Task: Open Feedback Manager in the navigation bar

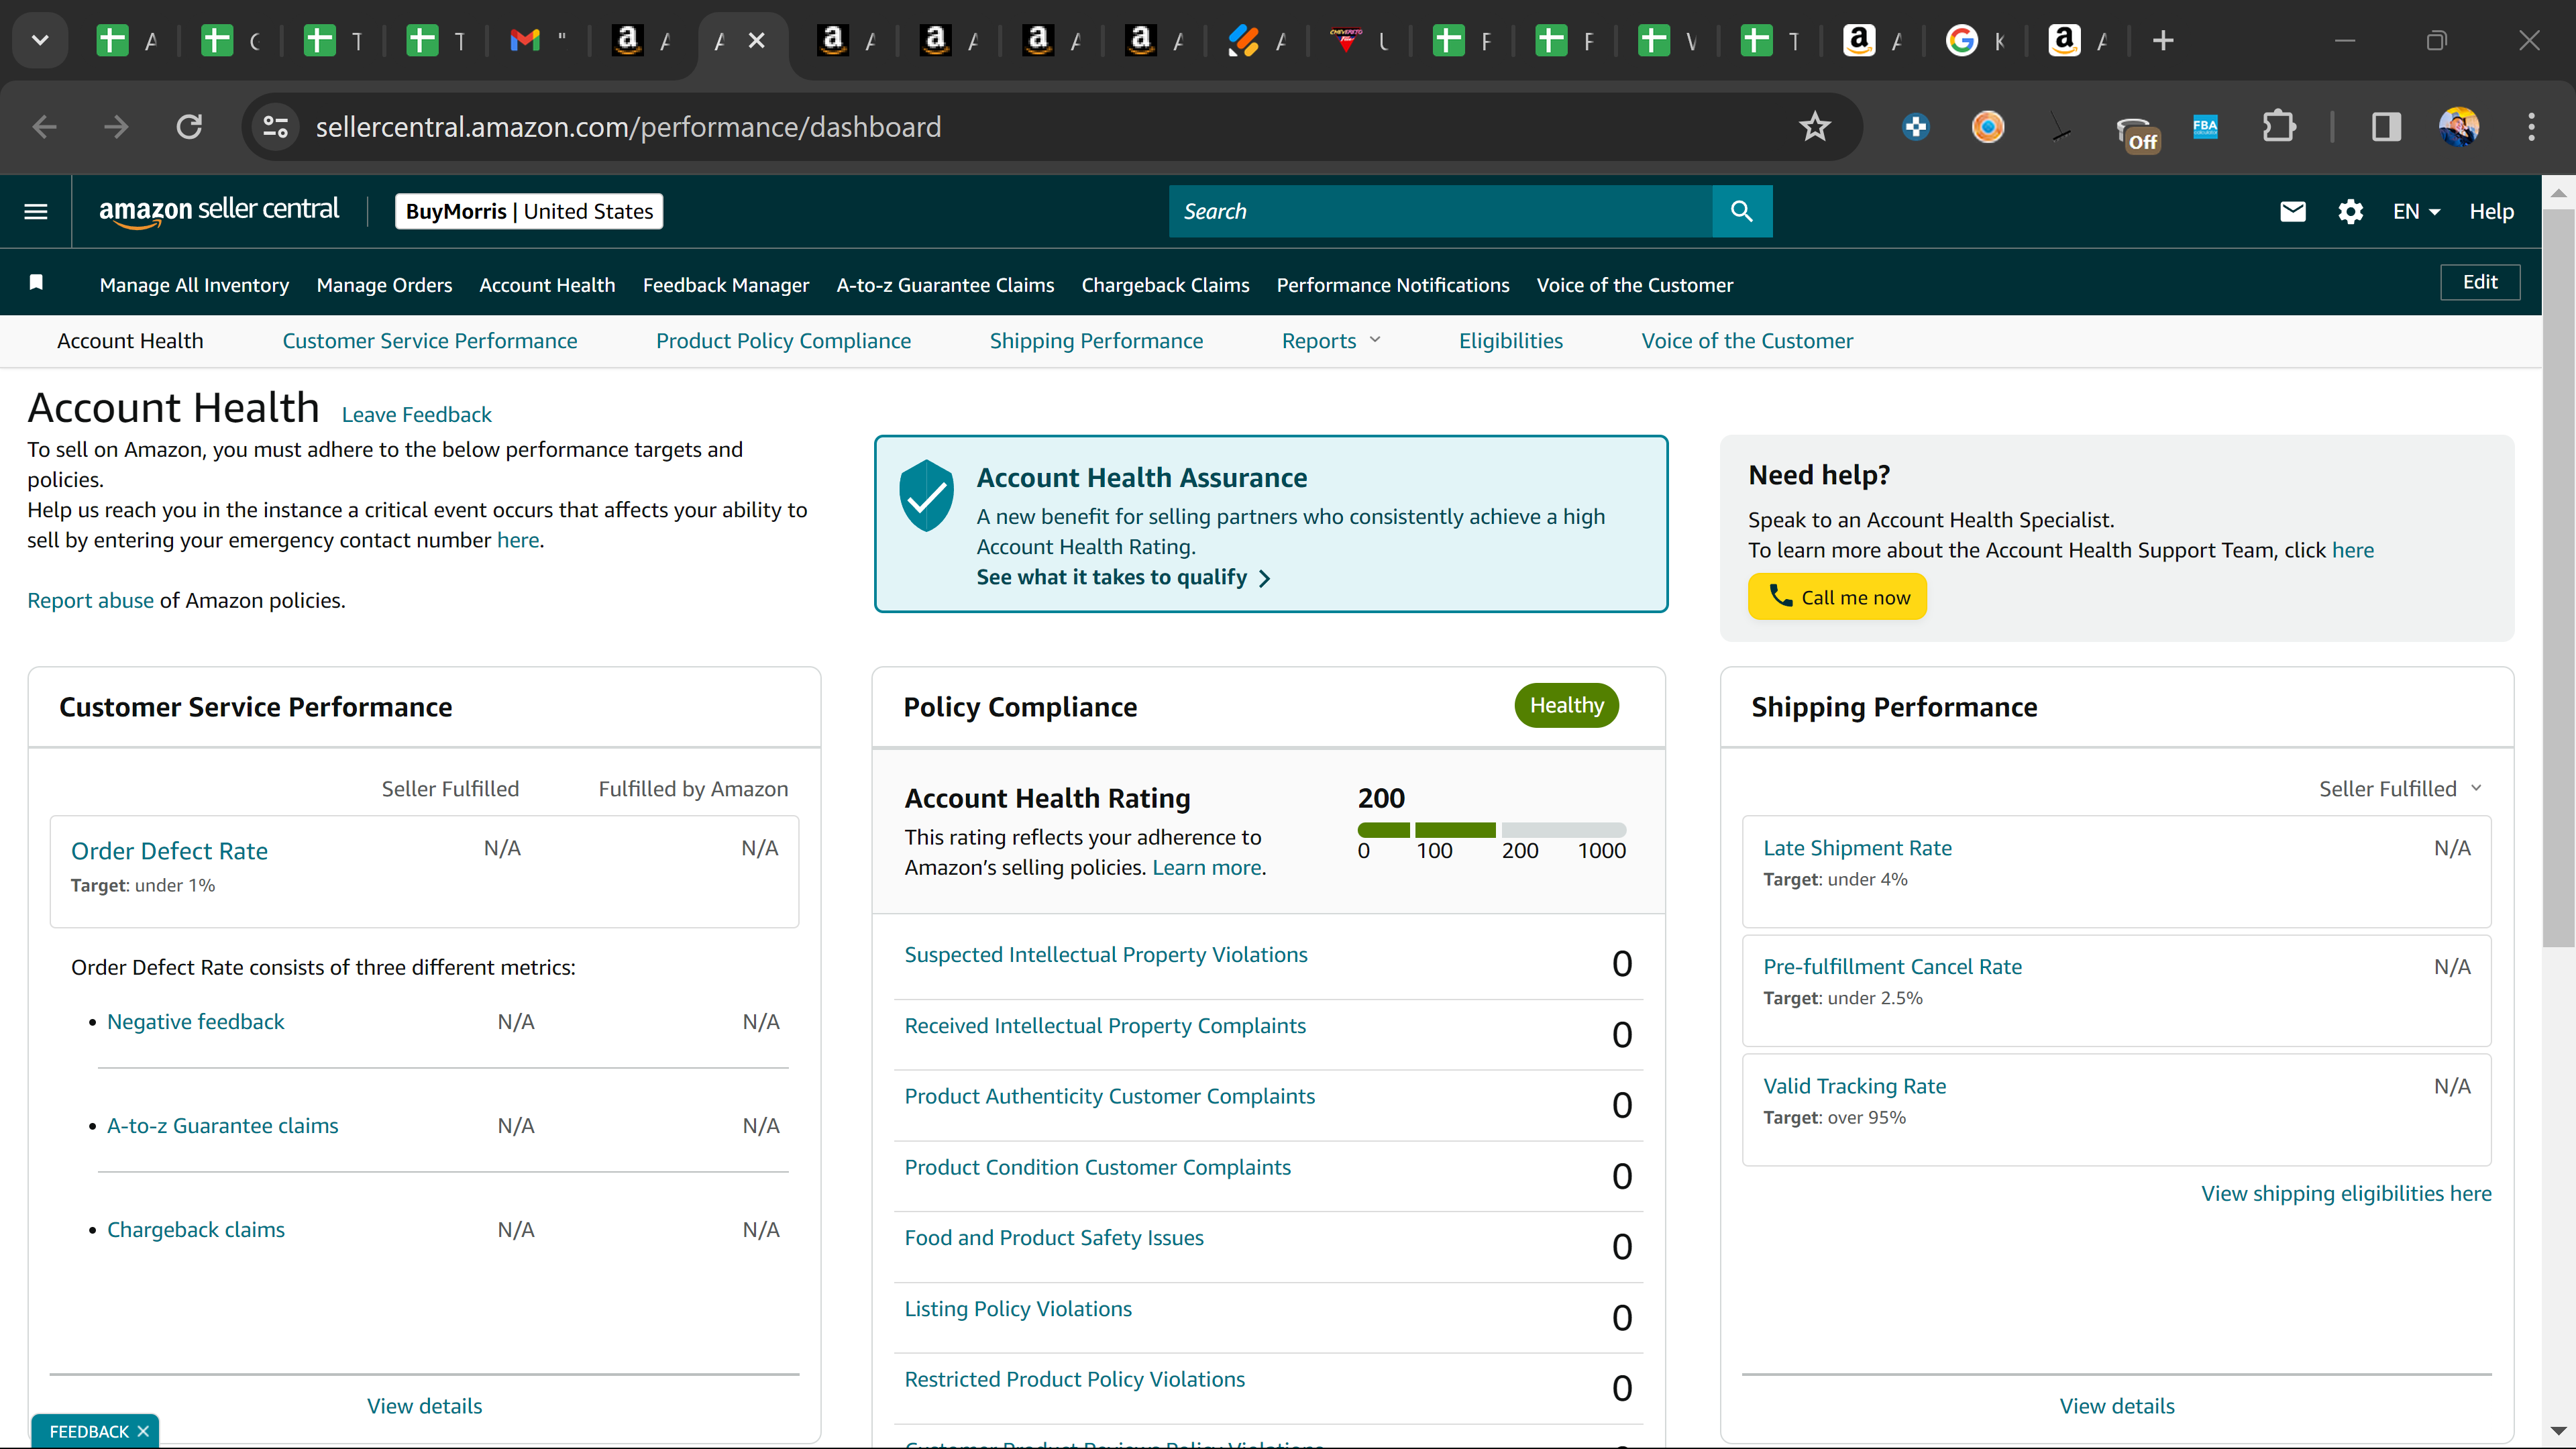Action: click(726, 285)
